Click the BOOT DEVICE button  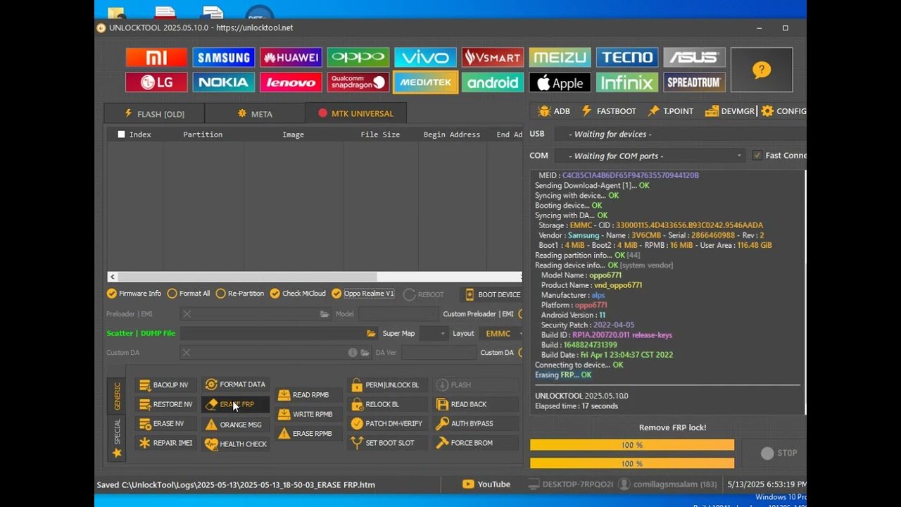tap(492, 294)
